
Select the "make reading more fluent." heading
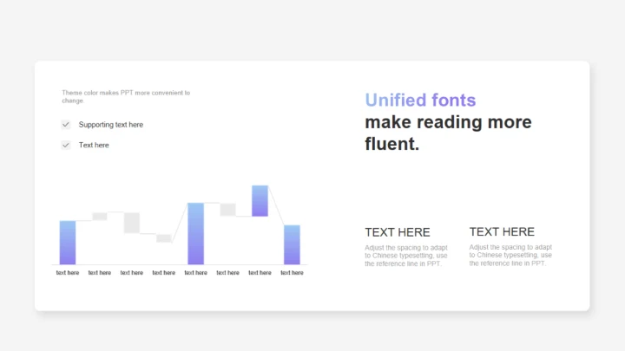coord(448,133)
